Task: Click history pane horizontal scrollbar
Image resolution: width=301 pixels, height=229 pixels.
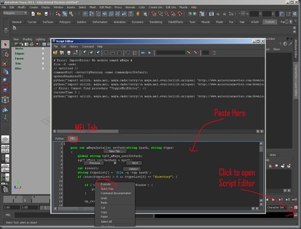Action: (88, 131)
